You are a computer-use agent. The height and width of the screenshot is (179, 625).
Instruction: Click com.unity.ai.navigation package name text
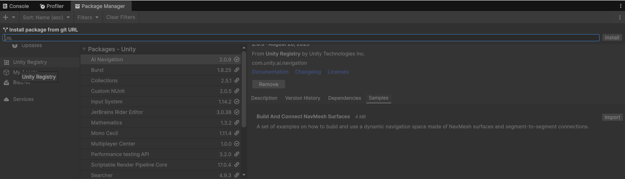pos(279,63)
